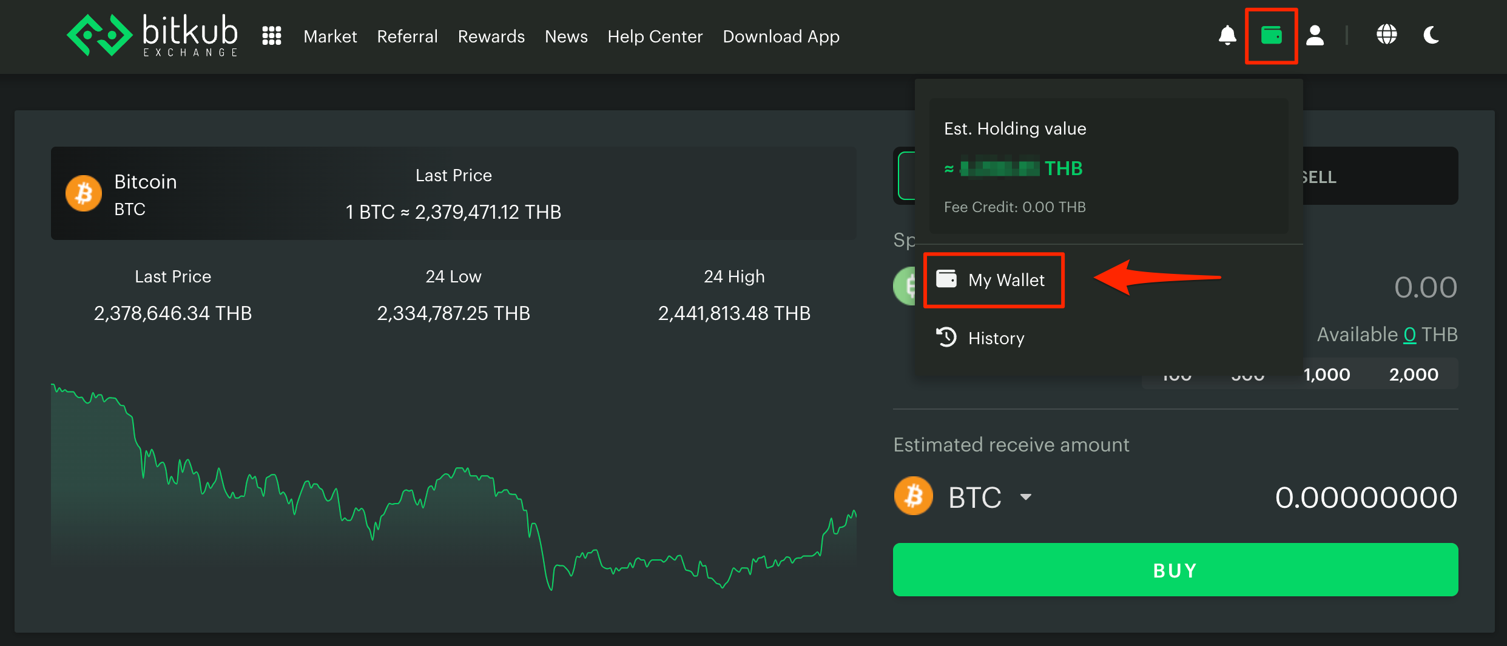Select the 2,000 quick amount
Image resolution: width=1507 pixels, height=646 pixels.
pos(1414,375)
